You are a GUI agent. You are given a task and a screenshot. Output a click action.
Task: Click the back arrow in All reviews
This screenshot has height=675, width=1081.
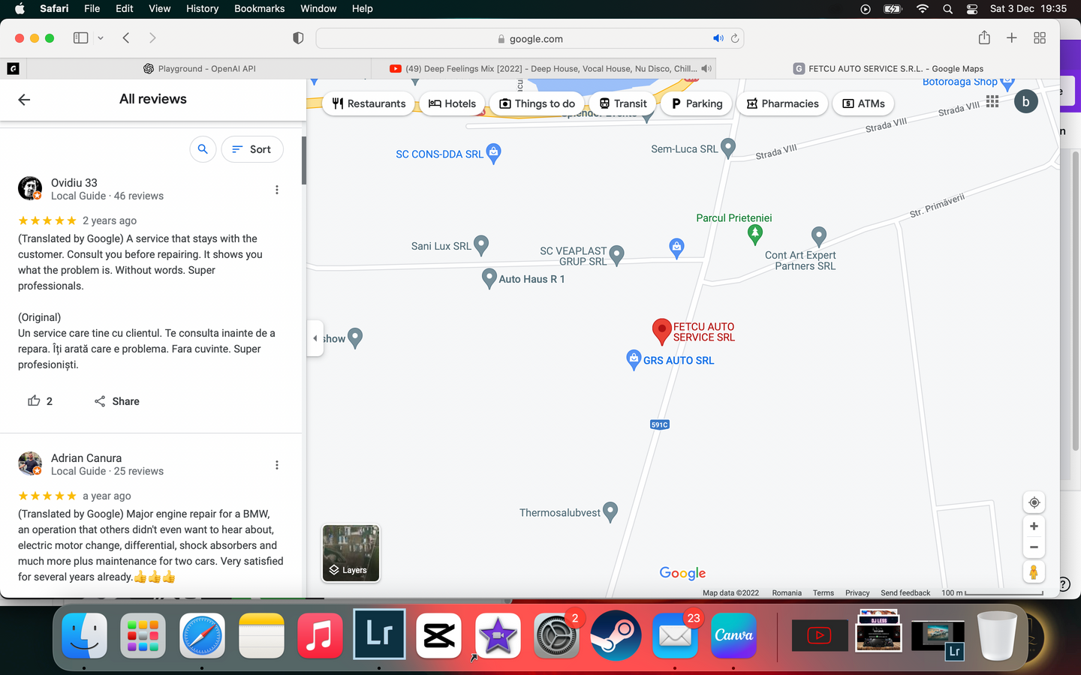24,100
